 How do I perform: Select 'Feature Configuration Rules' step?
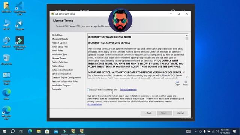click(x=64, y=81)
